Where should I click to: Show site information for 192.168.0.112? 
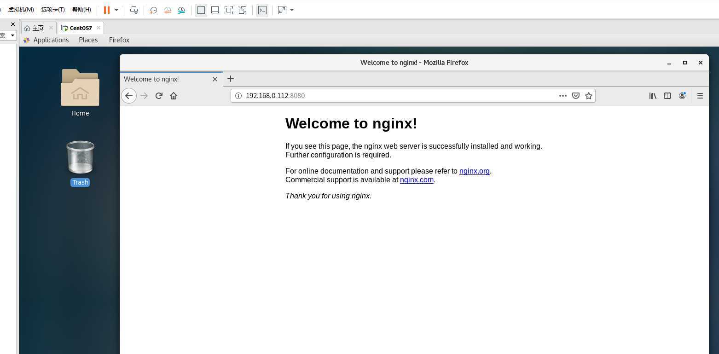click(x=238, y=96)
